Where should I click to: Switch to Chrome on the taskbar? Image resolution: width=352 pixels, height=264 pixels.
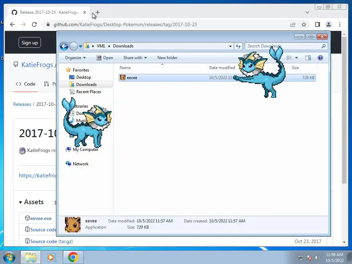point(73,257)
